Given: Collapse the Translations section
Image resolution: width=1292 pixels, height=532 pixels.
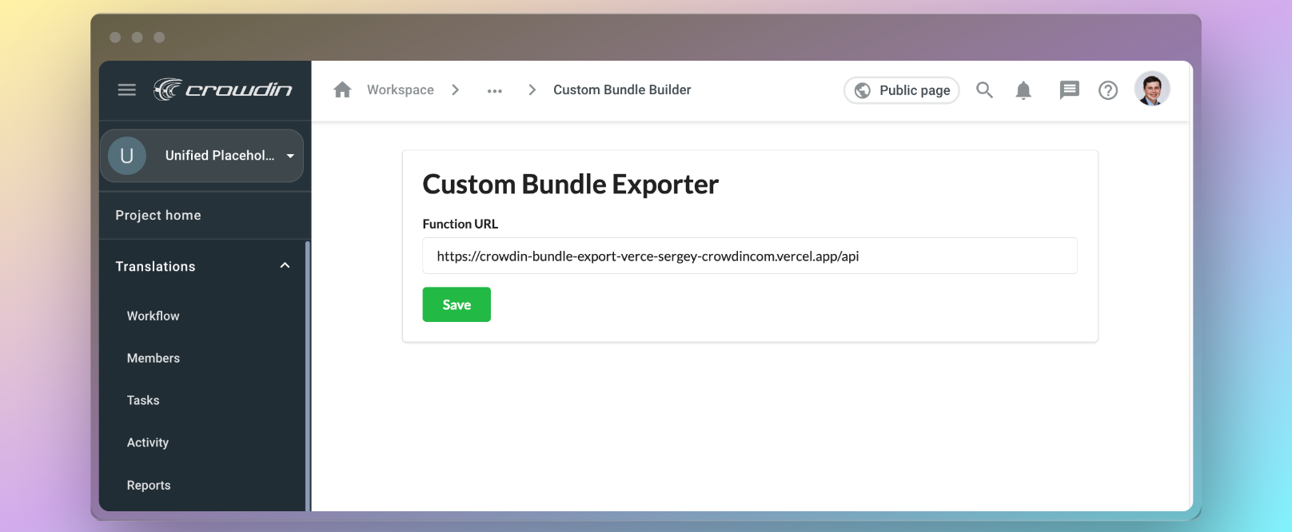Looking at the screenshot, I should pos(285,266).
